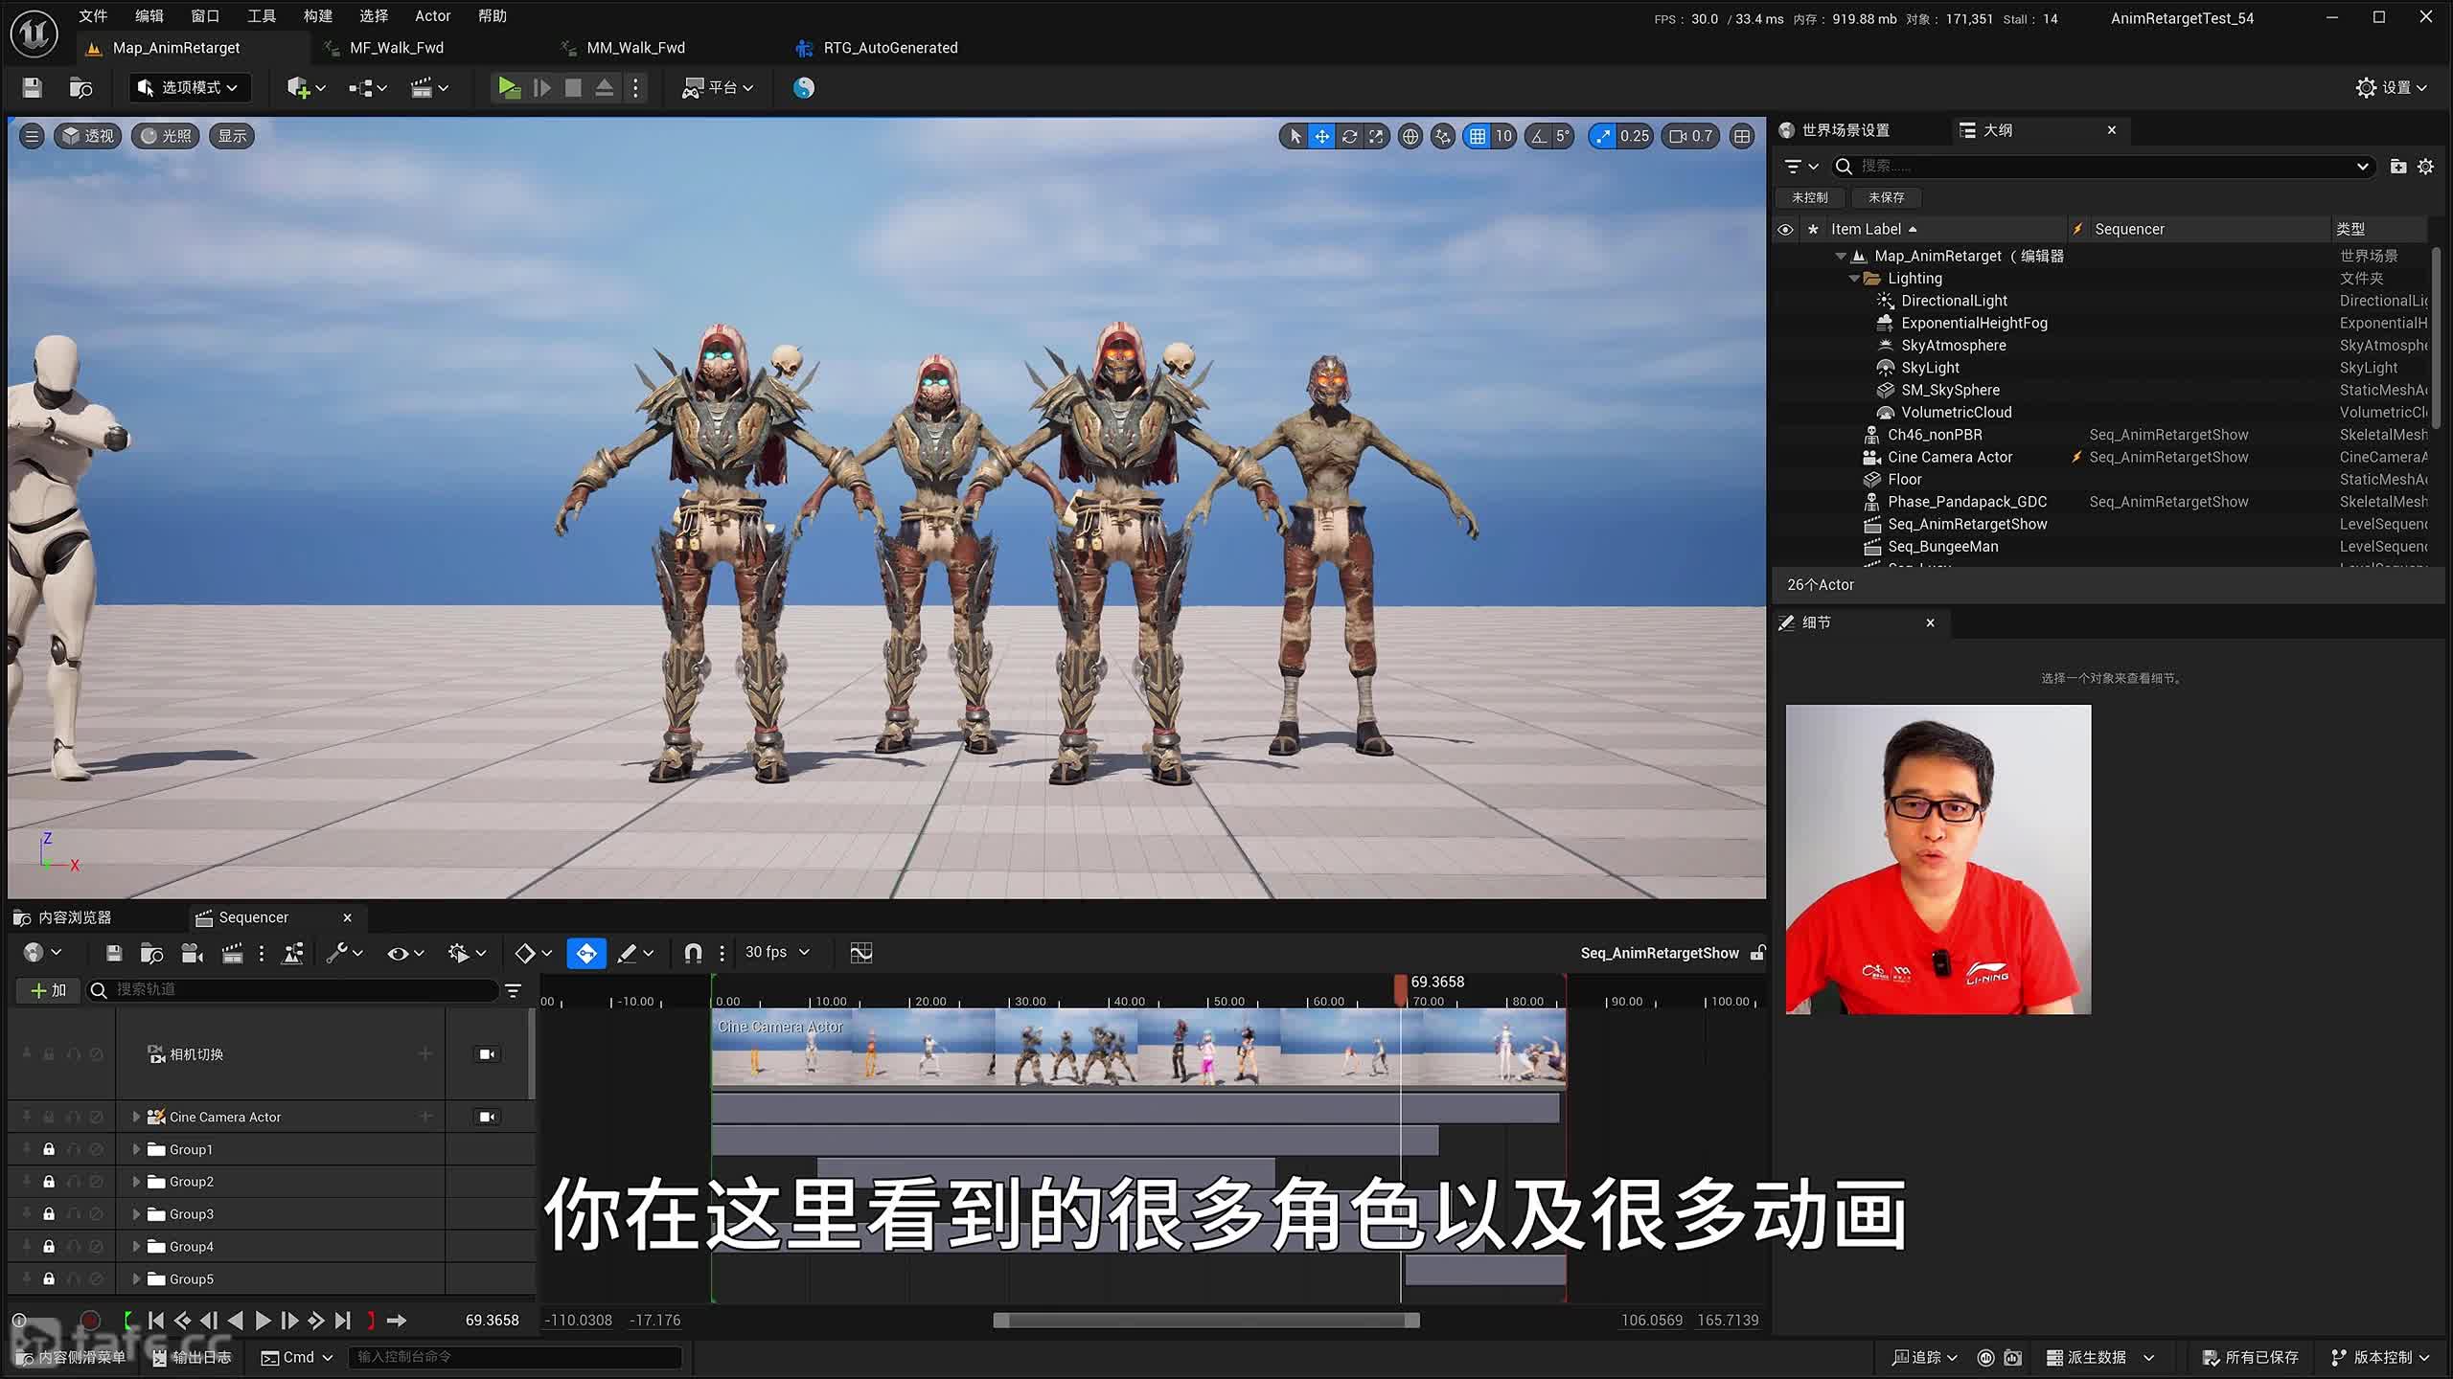Click the Sequencer timeline horizontal scrollbar
2453x1379 pixels.
click(x=1205, y=1321)
